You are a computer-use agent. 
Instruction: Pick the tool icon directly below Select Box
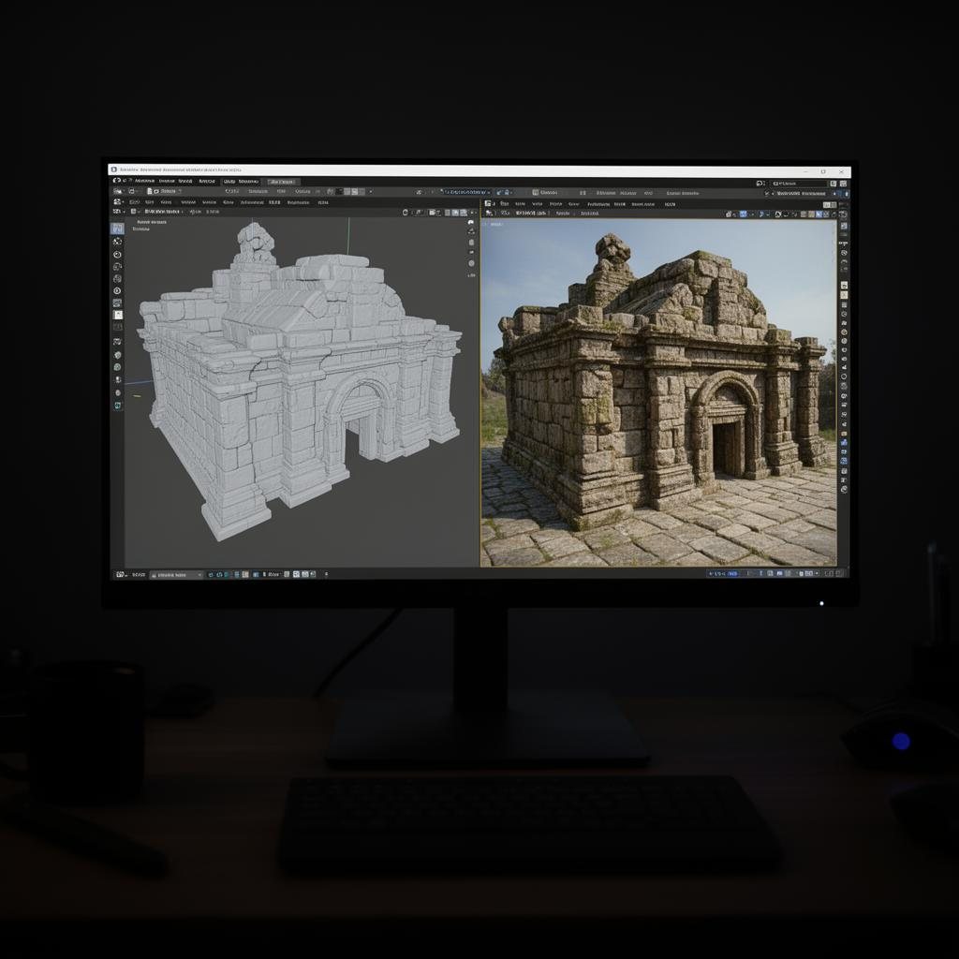[x=117, y=241]
